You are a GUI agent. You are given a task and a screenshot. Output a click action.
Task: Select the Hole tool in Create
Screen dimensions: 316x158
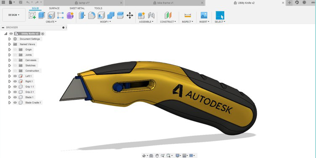[x=51, y=15]
